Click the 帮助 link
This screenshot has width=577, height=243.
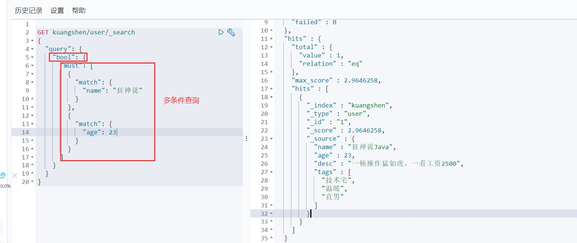79,11
